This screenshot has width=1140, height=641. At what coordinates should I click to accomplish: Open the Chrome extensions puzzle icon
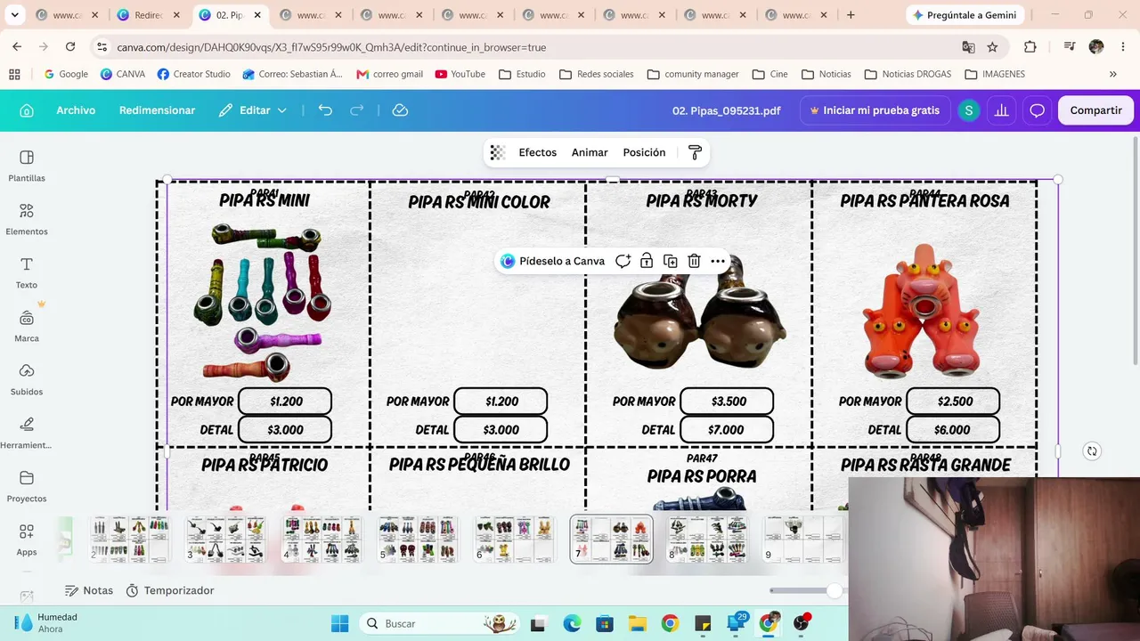coord(1030,47)
